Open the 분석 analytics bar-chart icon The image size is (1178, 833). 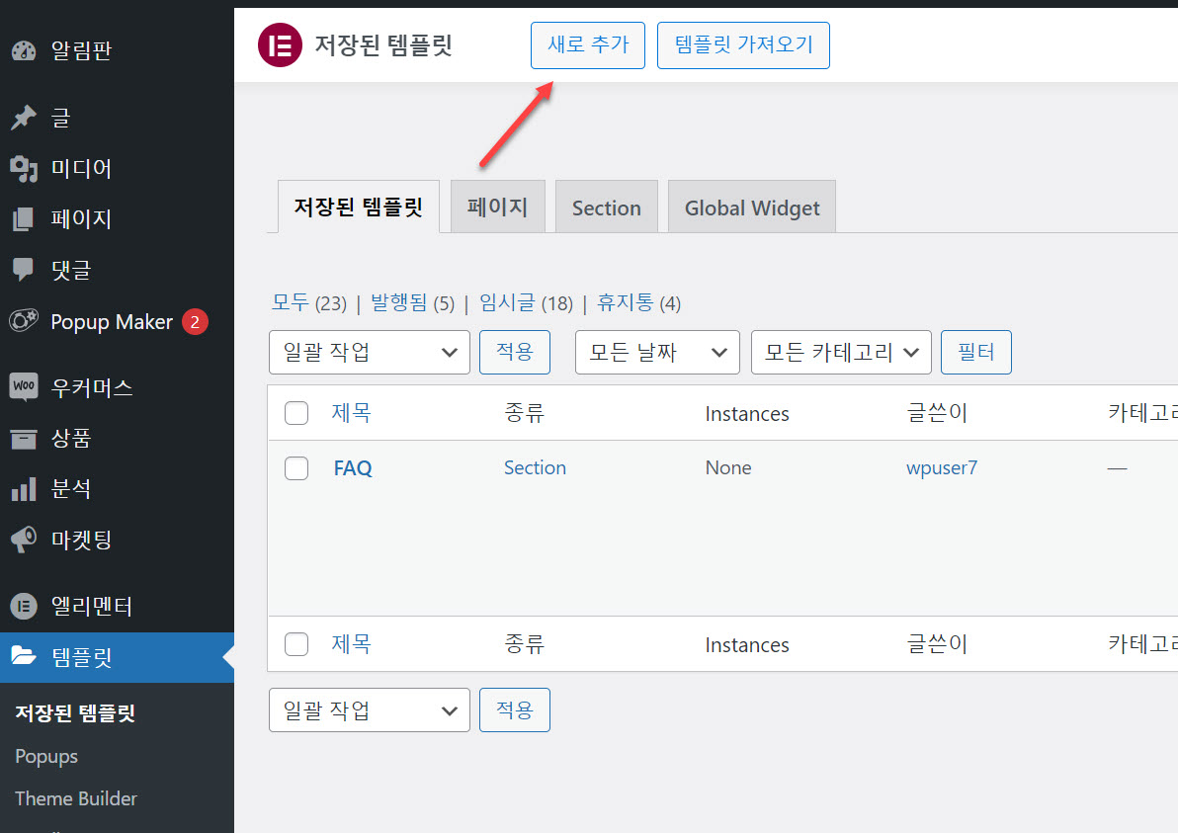point(24,488)
